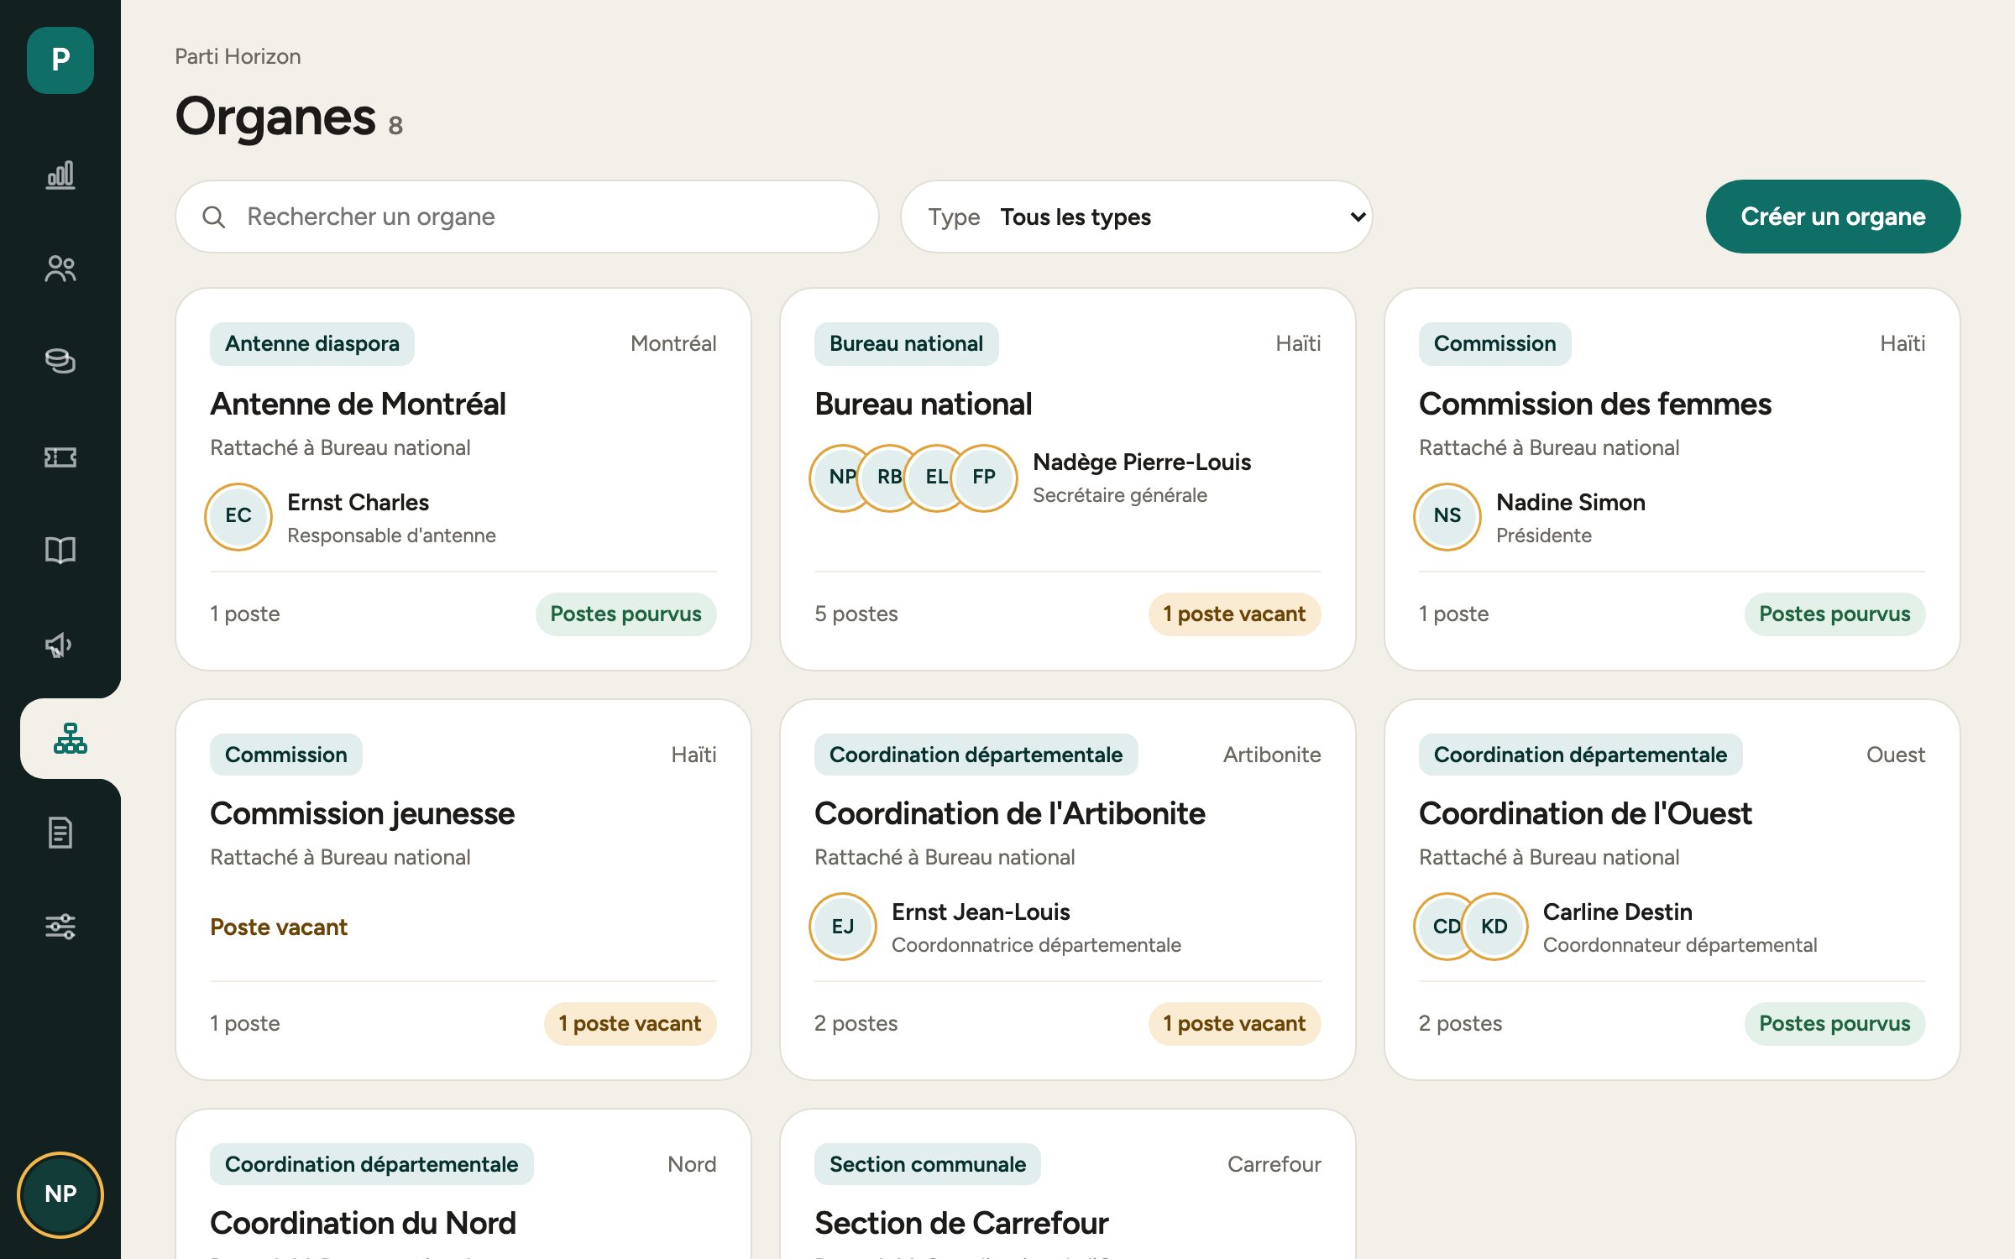Open the ticket icon in sidebar
The image size is (2015, 1259).
60,457
